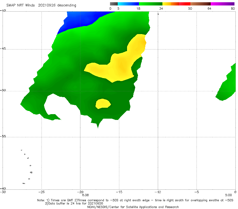The width and height of the screenshot is (238, 209).
Task: Click the colorbar label '34'
Action: click(x=161, y=8)
